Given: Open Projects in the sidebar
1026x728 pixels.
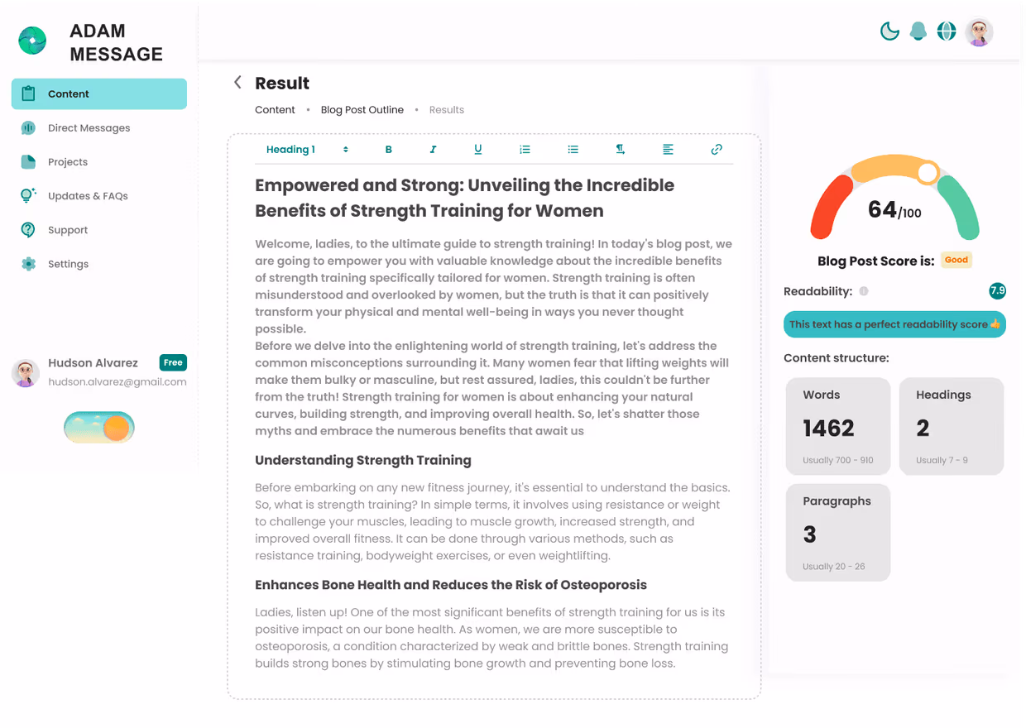Looking at the screenshot, I should pos(68,162).
